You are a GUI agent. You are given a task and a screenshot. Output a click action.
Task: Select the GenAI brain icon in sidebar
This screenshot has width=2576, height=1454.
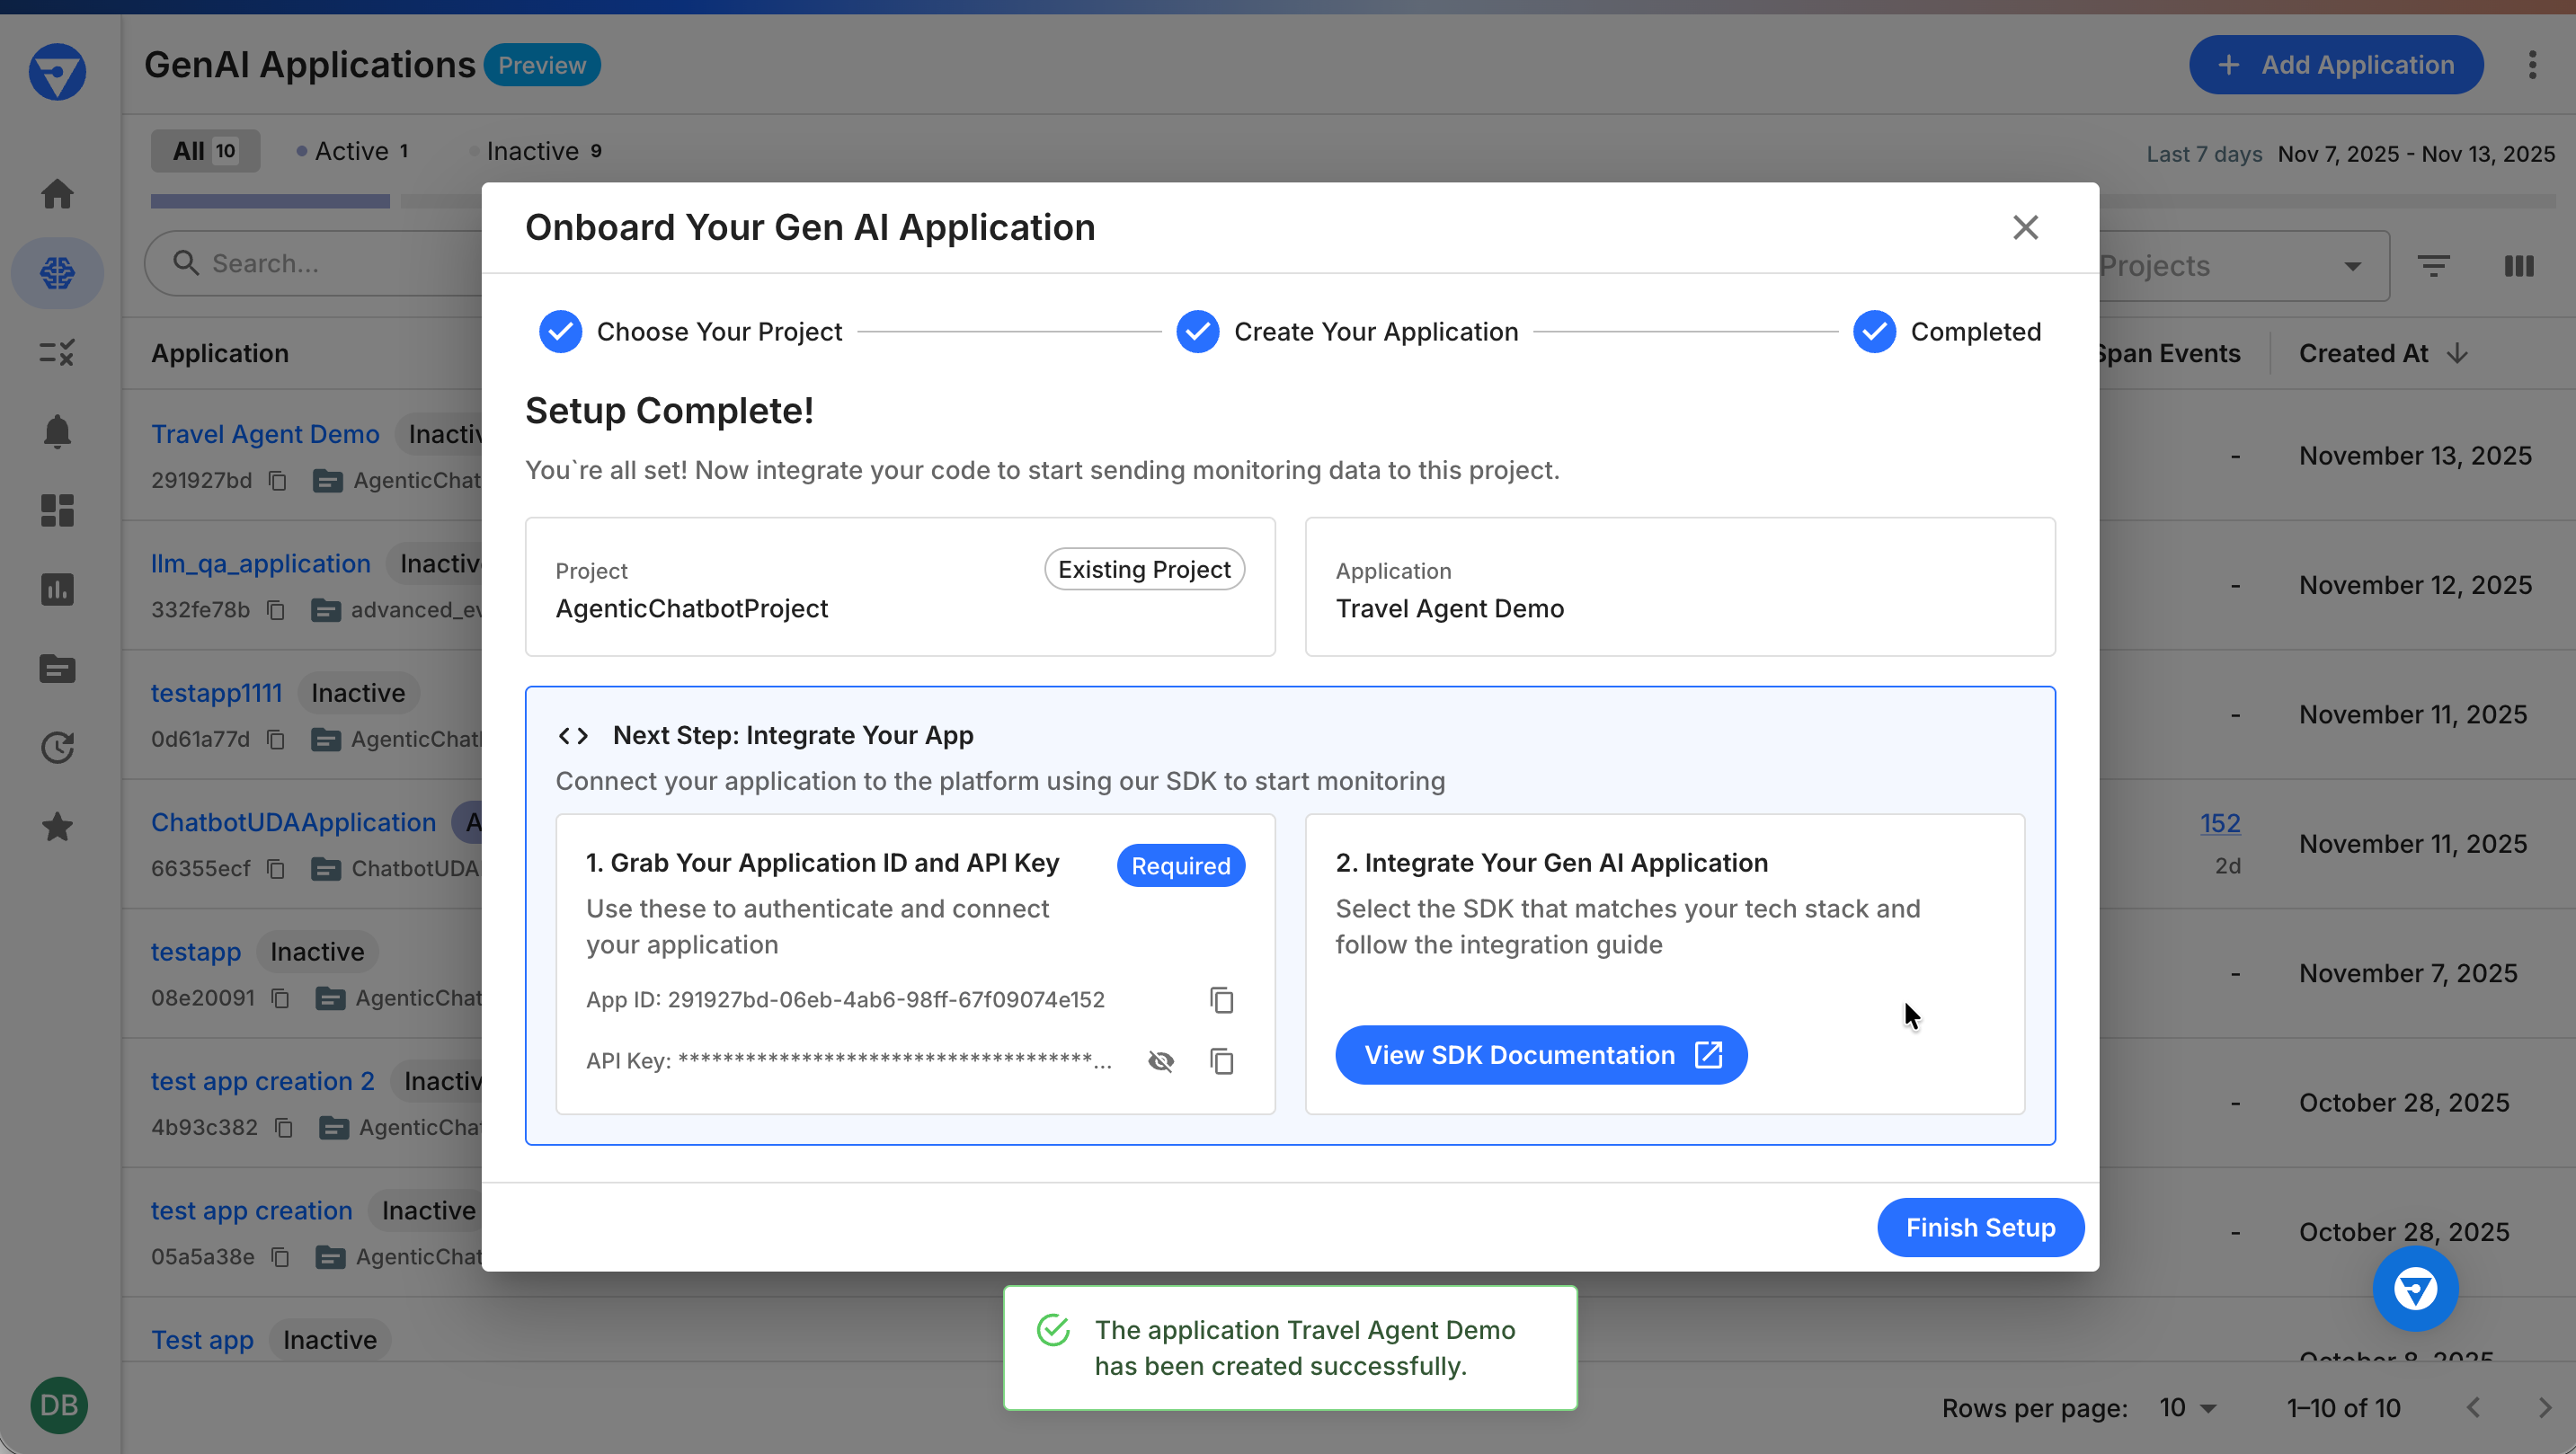pyautogui.click(x=57, y=272)
